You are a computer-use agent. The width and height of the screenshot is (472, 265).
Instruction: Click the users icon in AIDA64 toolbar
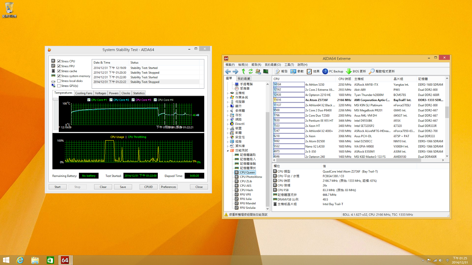tap(258, 71)
